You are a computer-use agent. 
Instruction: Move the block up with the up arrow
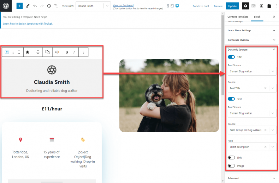point(19,50)
